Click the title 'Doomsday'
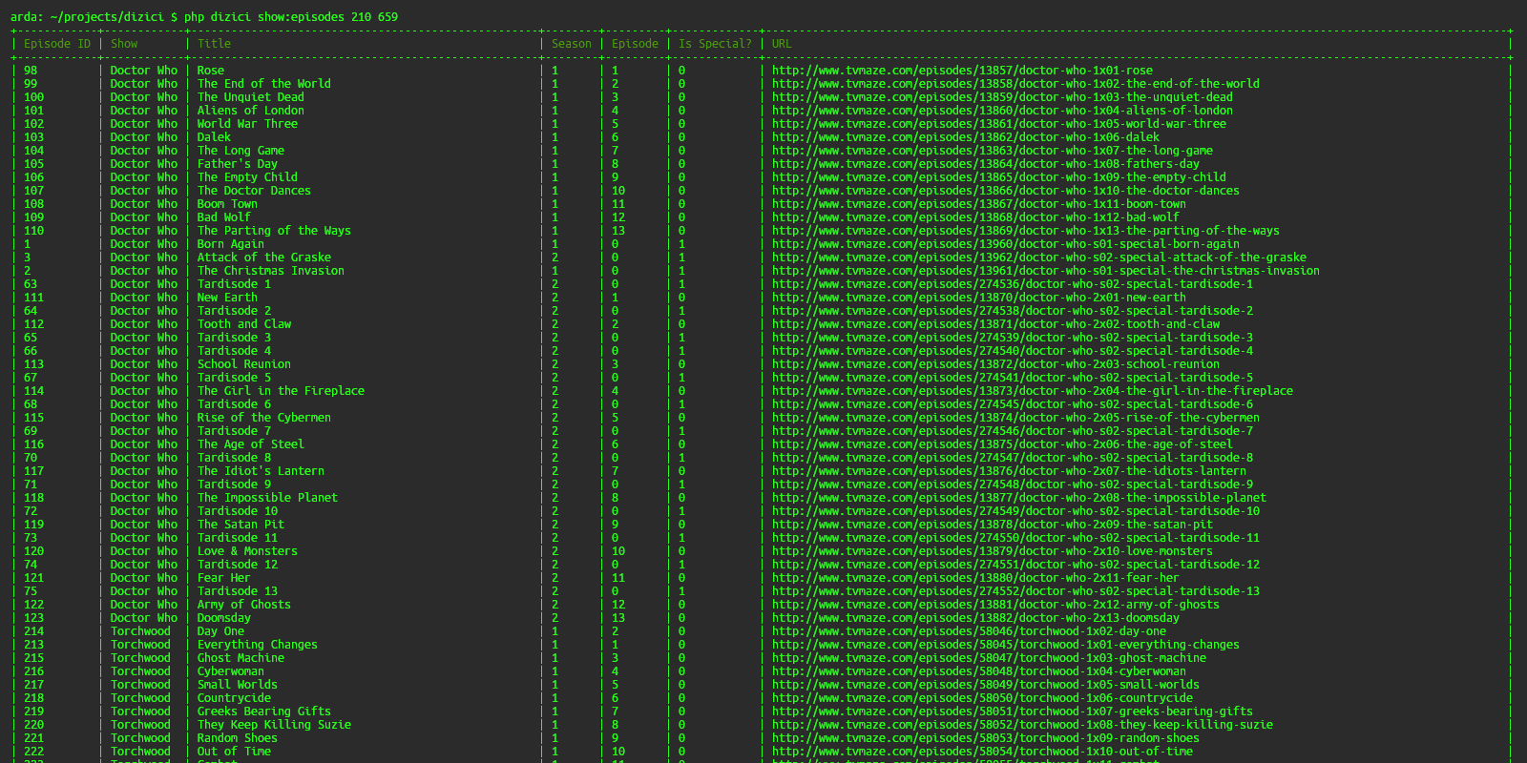The height and width of the screenshot is (763, 1527). click(x=224, y=618)
